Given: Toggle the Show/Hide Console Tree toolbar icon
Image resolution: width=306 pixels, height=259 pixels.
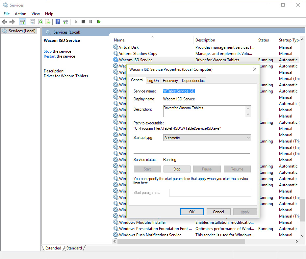Looking at the screenshot, I should 23,22.
